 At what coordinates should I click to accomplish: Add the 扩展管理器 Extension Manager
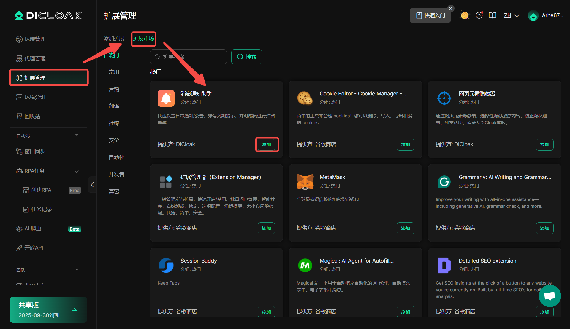[266, 228]
